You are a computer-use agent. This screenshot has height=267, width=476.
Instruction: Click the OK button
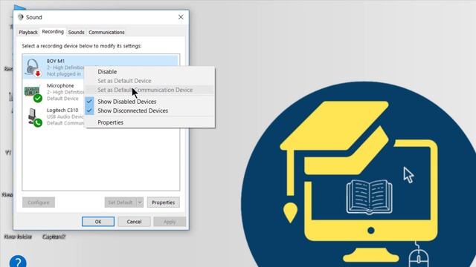click(98, 222)
